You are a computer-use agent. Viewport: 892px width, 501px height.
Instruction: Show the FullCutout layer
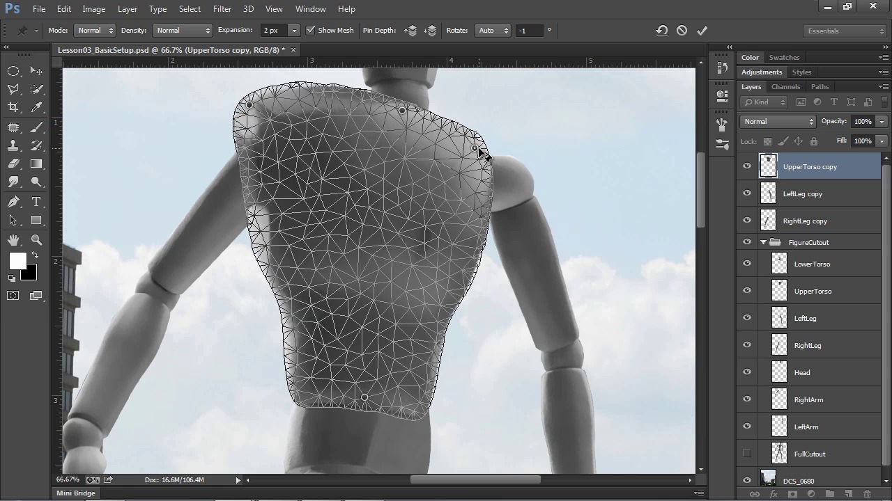(x=747, y=454)
